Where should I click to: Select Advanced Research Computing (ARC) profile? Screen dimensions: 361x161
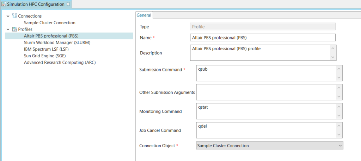pos(60,63)
